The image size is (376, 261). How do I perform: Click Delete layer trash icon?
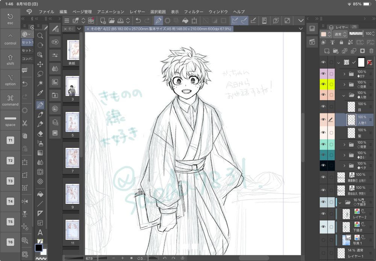371,51
